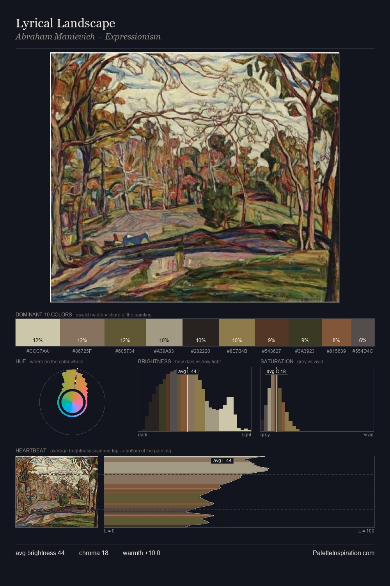Click the title Lyrical Landscape
390x586 pixels.
66,23
